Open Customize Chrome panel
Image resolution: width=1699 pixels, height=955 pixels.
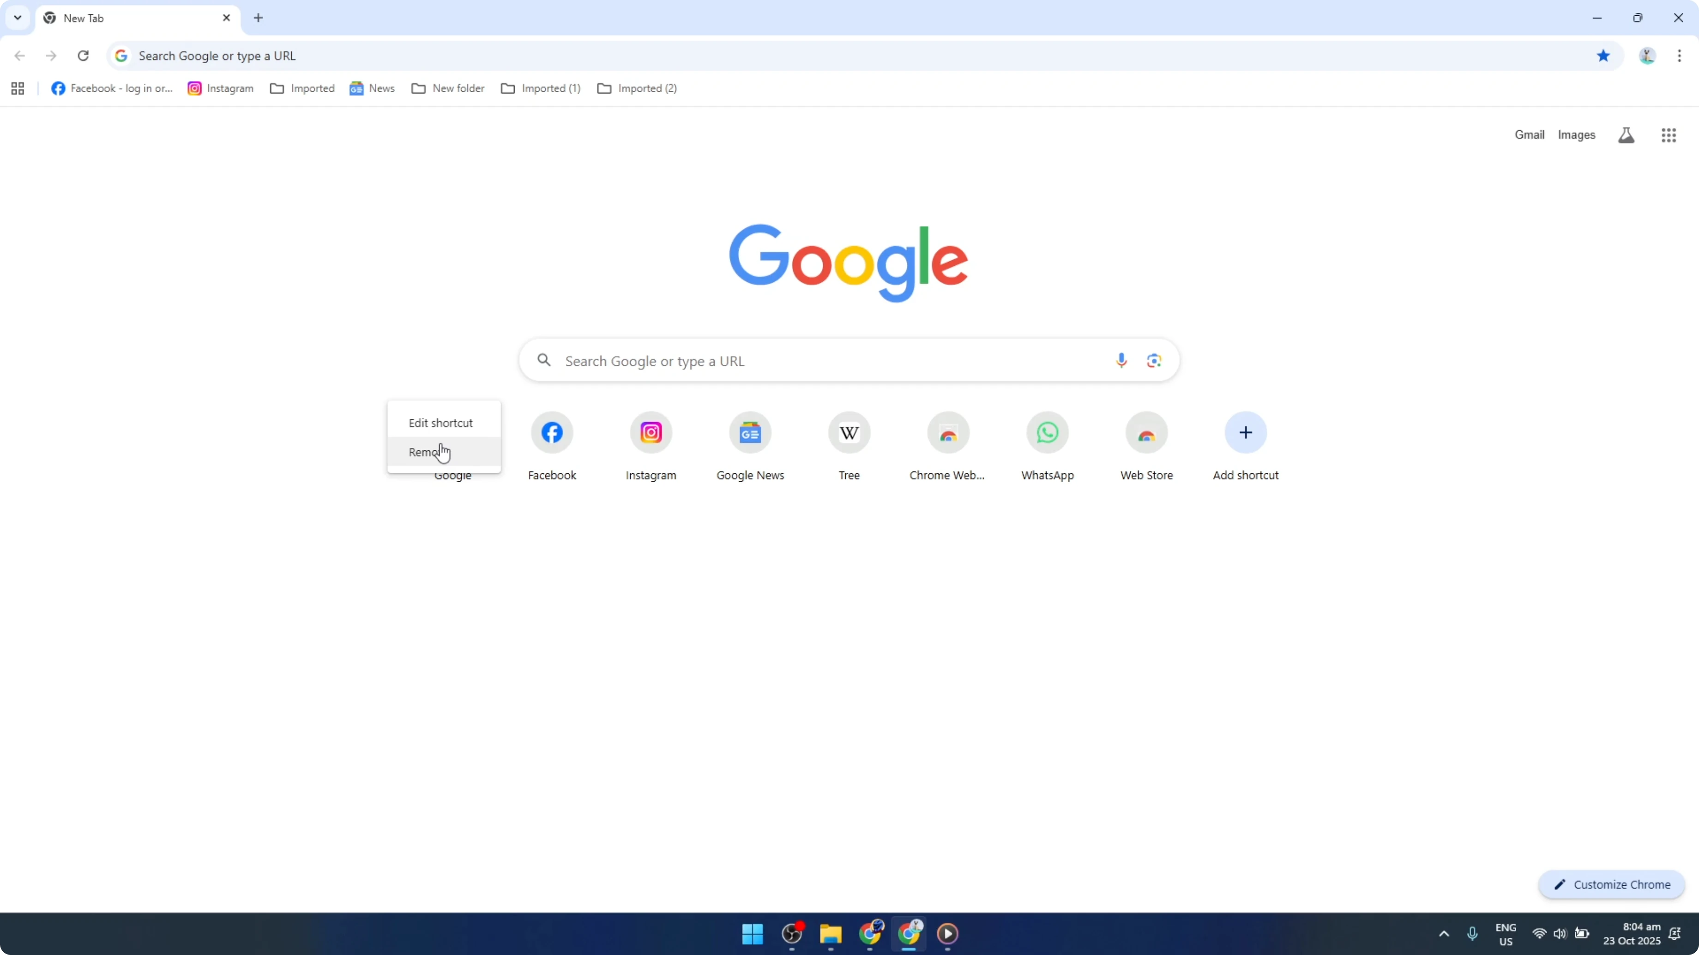click(x=1612, y=884)
